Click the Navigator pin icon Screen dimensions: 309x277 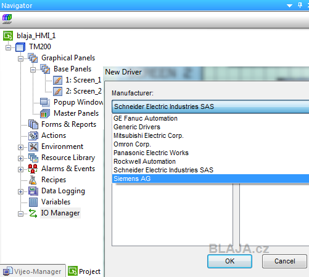point(300,5)
